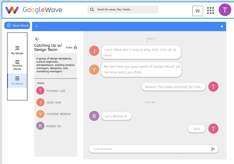
Task: Click Y avatar beside Google Wave message
Action: pos(94,69)
